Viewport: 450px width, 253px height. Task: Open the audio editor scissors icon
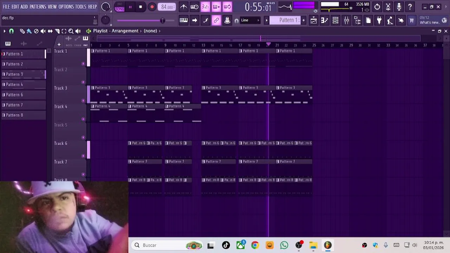click(388, 7)
